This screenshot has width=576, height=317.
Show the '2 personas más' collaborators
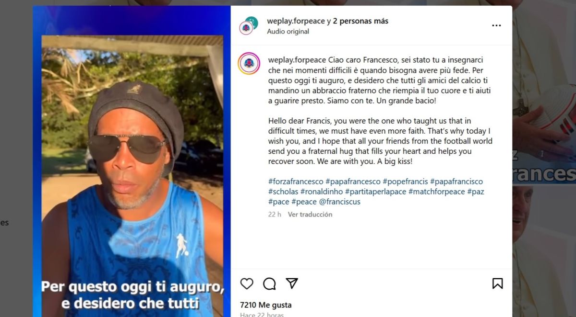pos(360,21)
